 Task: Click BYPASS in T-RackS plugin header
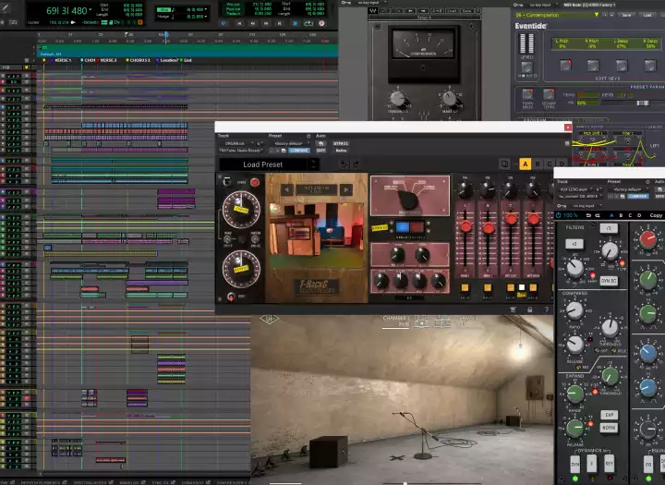click(x=341, y=143)
